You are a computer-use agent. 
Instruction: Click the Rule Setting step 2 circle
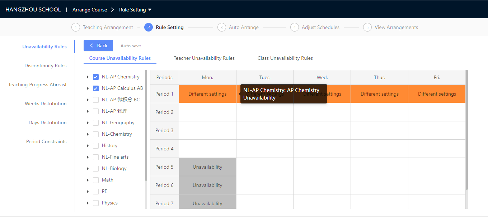[149, 27]
